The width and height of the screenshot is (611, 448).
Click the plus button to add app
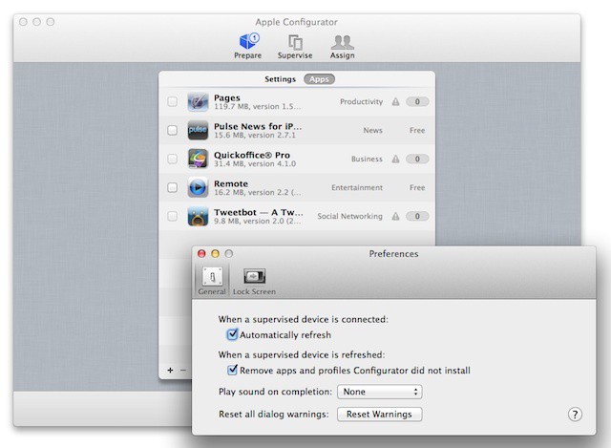pos(170,370)
